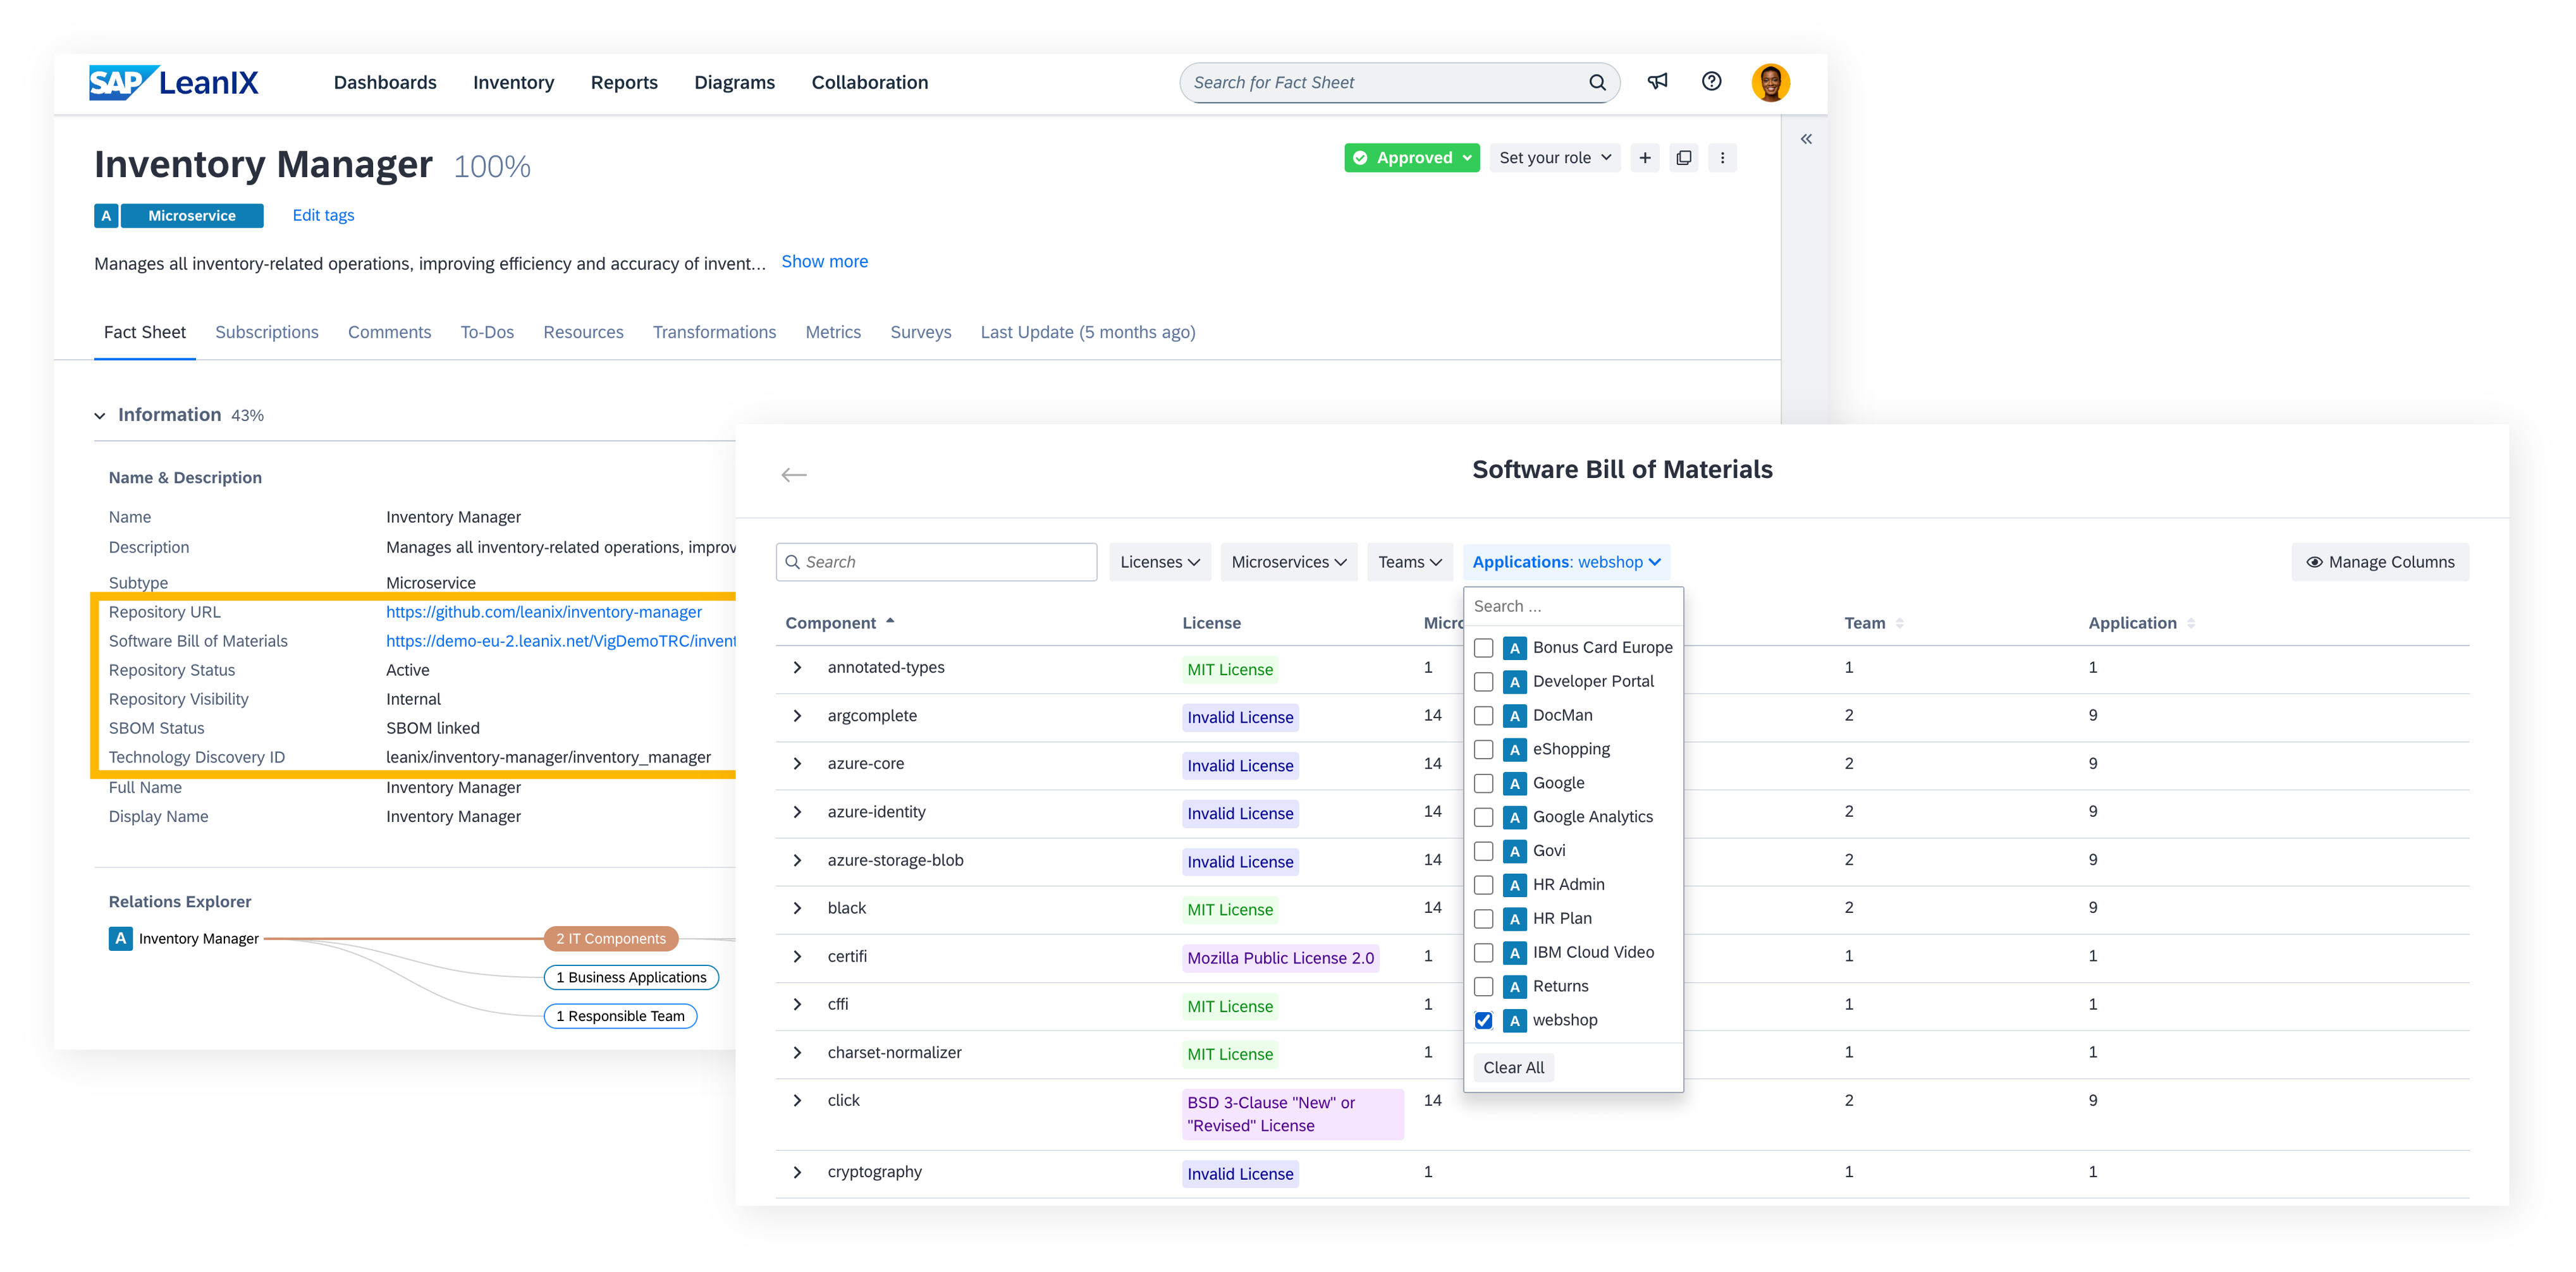This screenshot has height=1272, width=2576.
Task: Click the Edit tags link
Action: point(323,215)
